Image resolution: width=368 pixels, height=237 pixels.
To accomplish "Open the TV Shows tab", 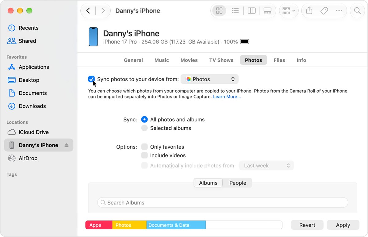I will (221, 60).
